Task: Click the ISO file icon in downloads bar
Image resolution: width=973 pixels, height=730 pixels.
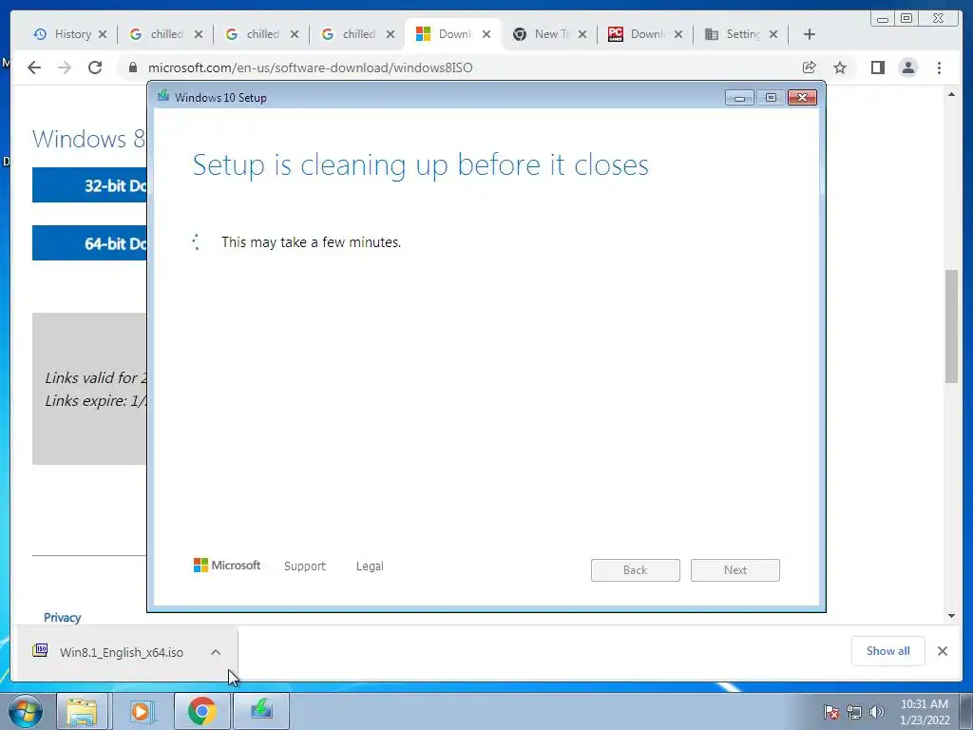Action: pos(40,650)
